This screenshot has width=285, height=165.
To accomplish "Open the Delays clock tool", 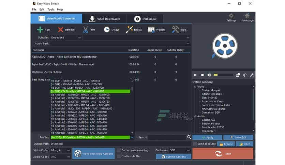I will [107, 30].
